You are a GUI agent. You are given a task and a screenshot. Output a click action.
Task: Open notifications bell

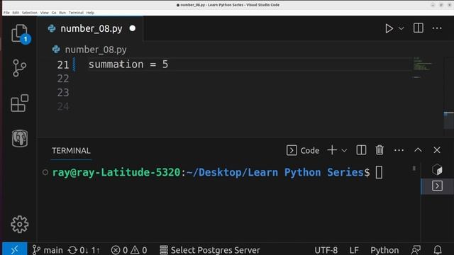click(x=438, y=250)
